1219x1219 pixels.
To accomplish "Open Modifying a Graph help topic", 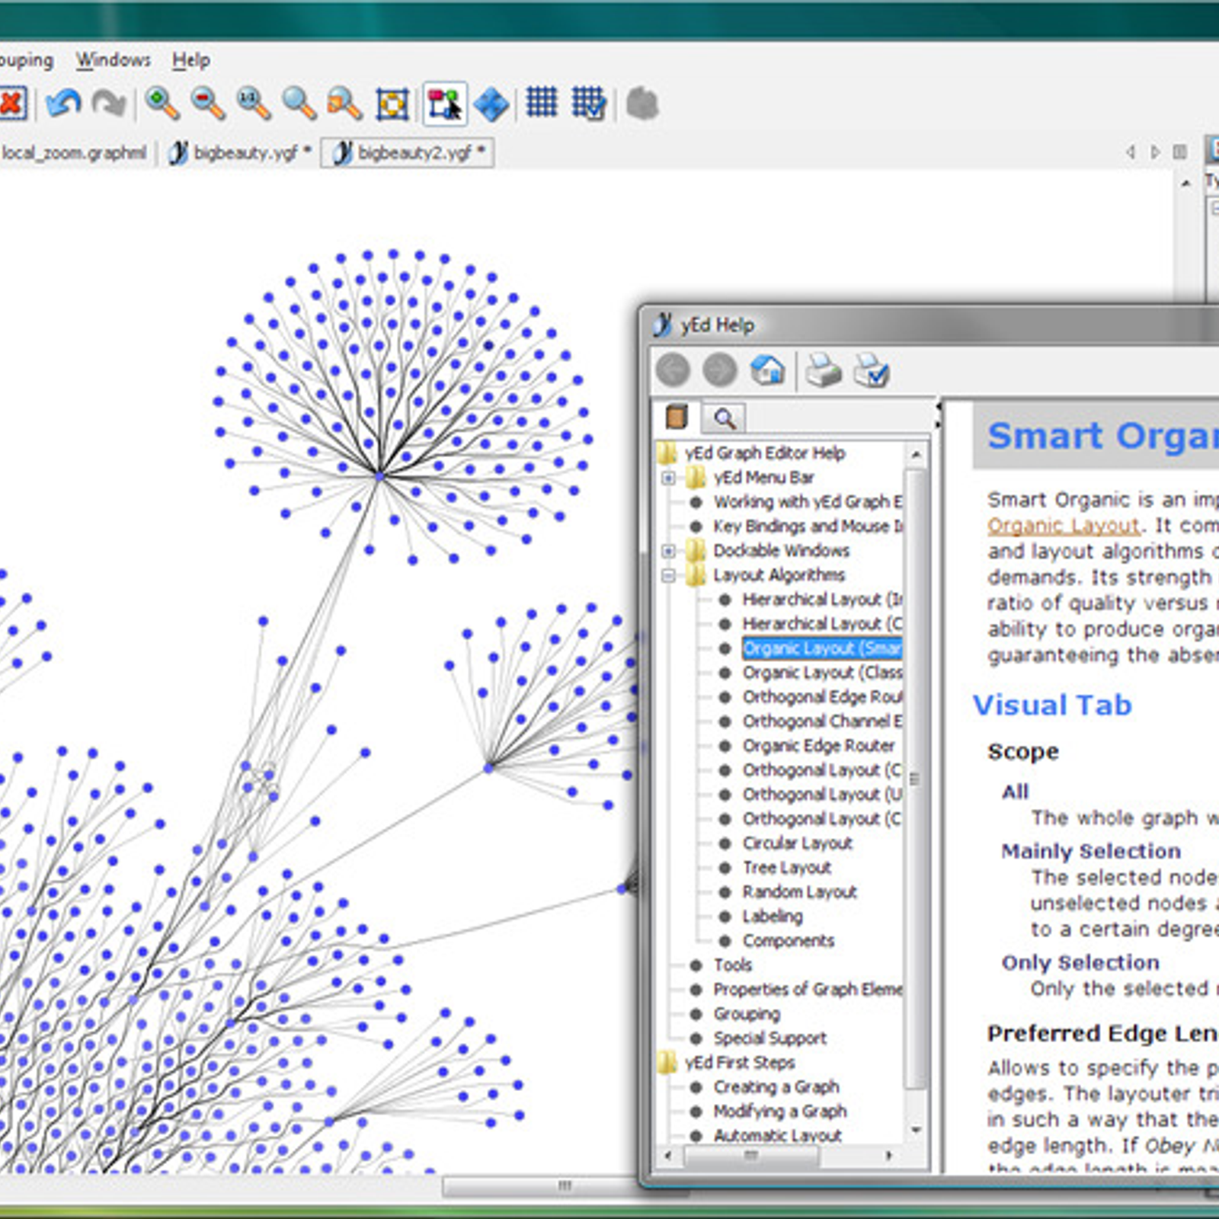I will [x=780, y=1112].
